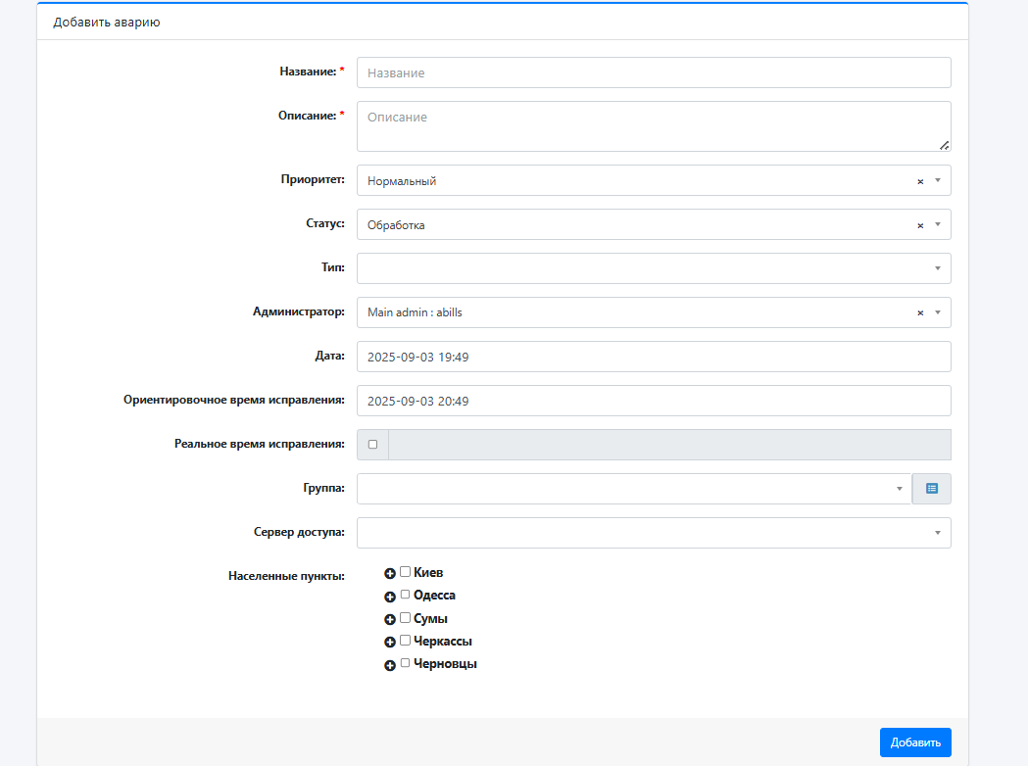The width and height of the screenshot is (1028, 766).
Task: Check the Киев checkbox
Action: (405, 572)
